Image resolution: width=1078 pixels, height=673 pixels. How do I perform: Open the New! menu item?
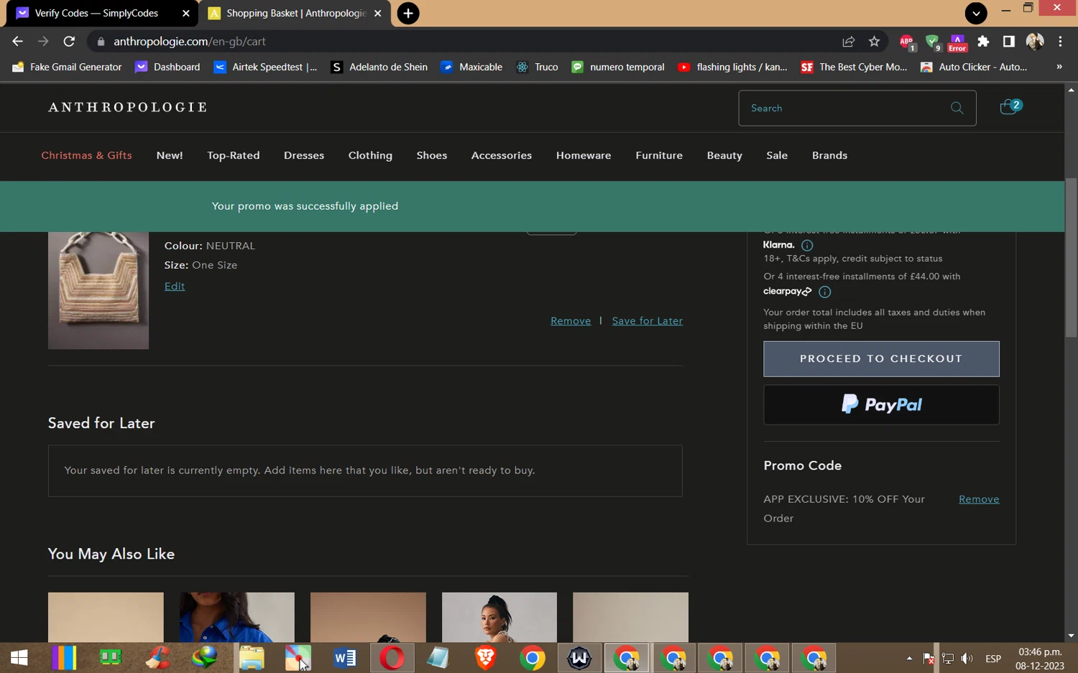point(170,156)
